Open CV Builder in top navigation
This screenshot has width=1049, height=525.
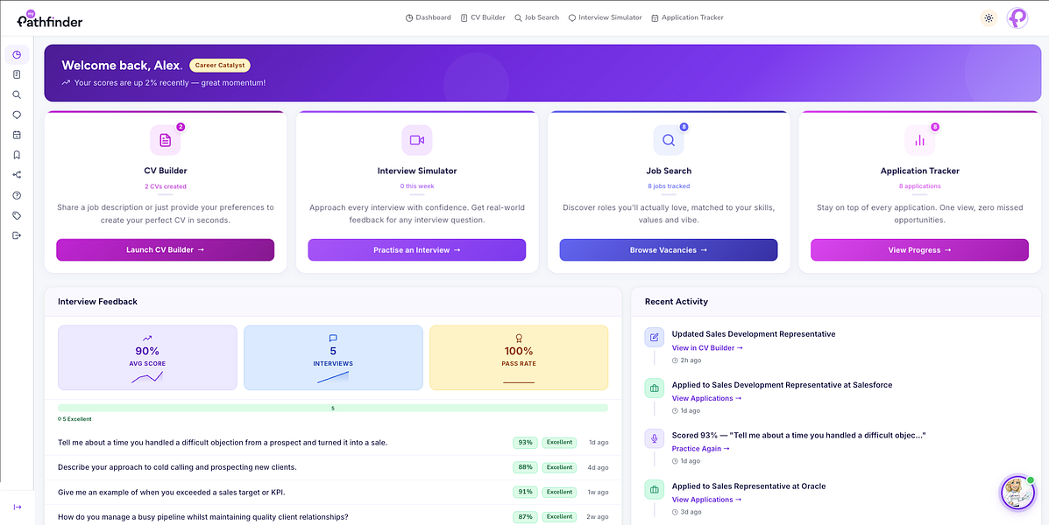(x=483, y=17)
